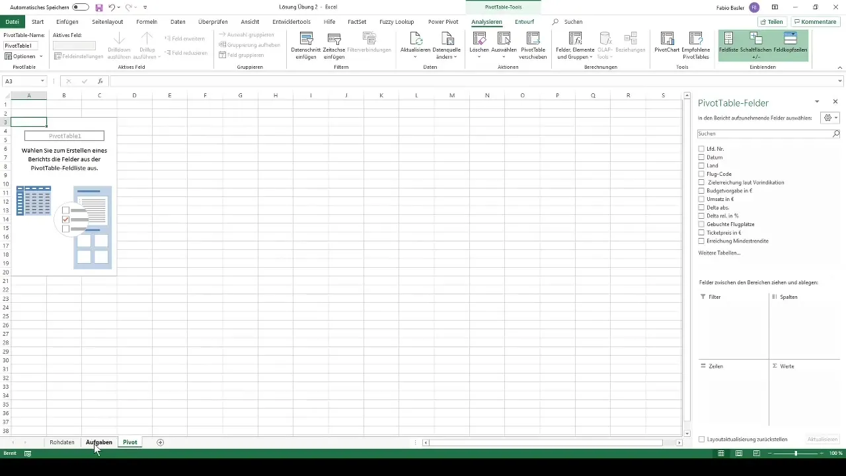846x476 pixels.
Task: Open the Name Box dropdown
Action: pos(42,81)
